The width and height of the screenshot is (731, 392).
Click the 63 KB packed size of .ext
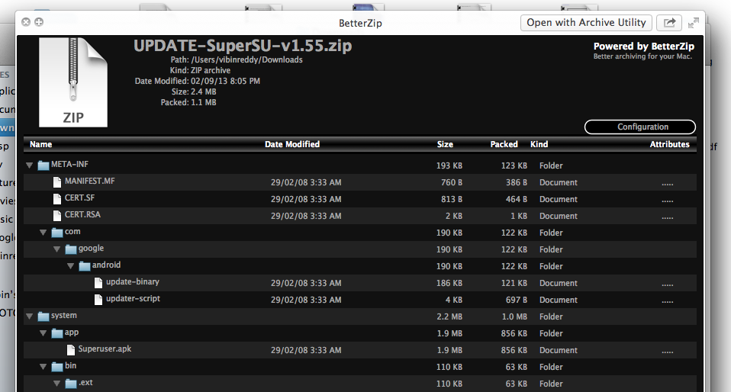pos(516,384)
